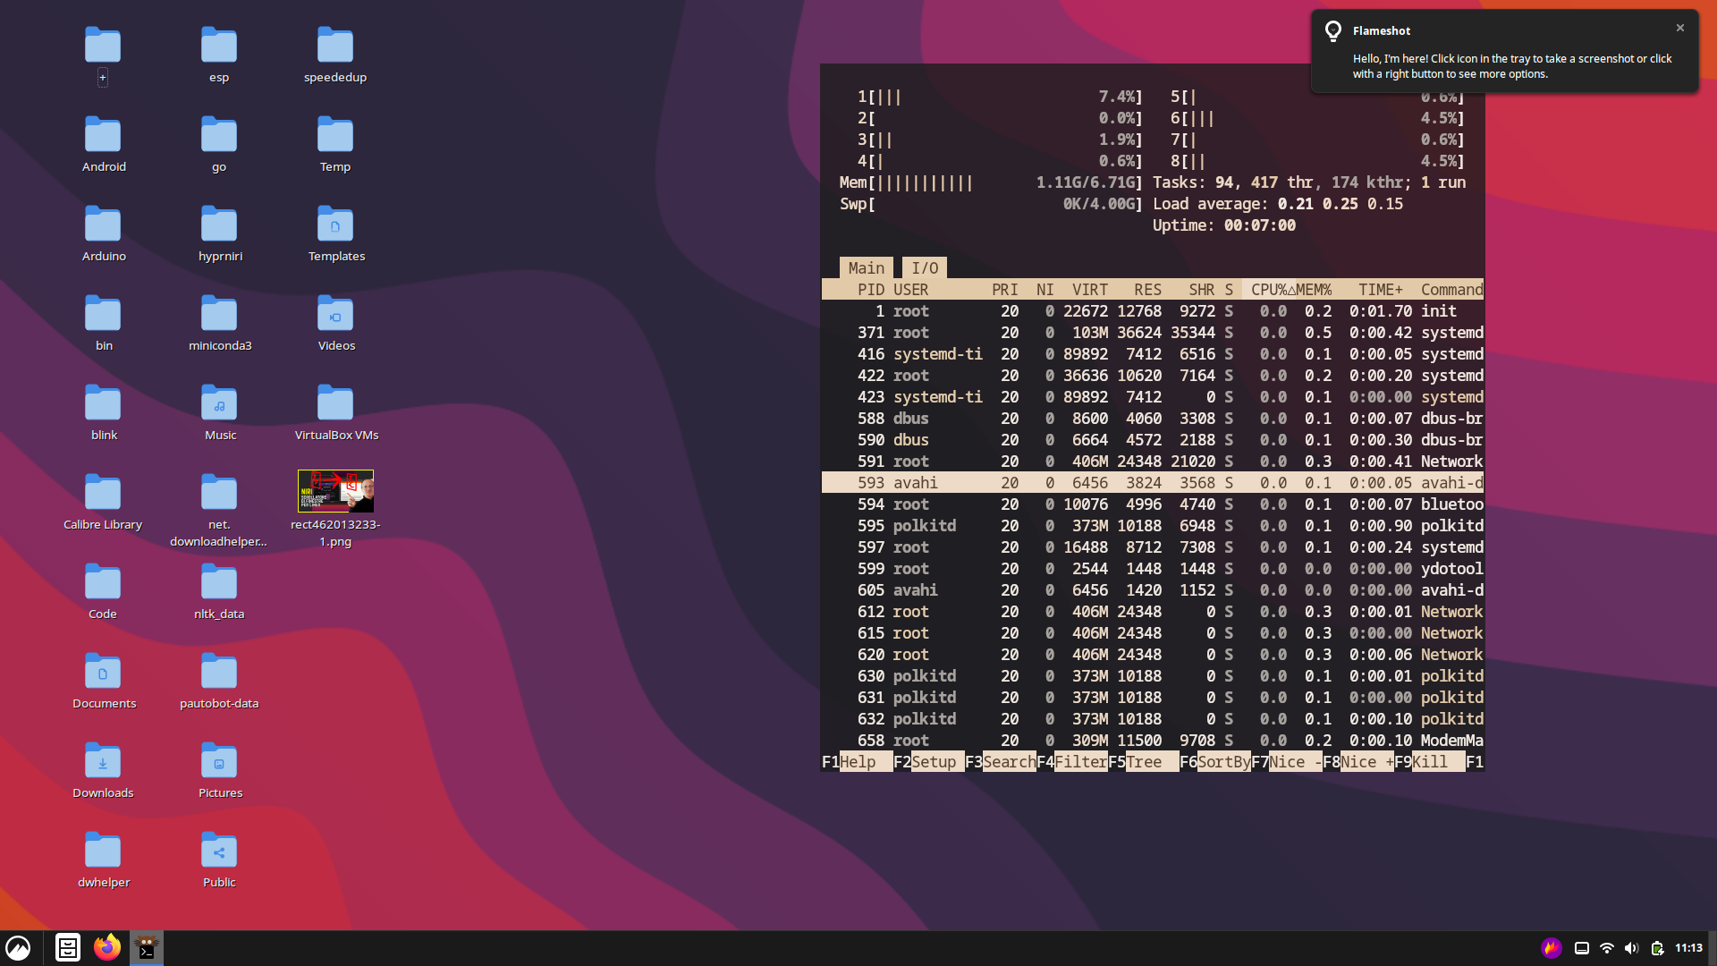This screenshot has width=1717, height=966.
Task: Open the application launcher menu icon
Action: coord(18,947)
